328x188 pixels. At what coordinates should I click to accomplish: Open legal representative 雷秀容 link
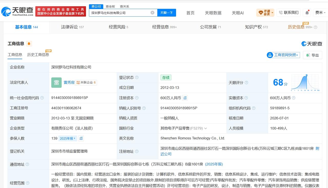pos(69,83)
